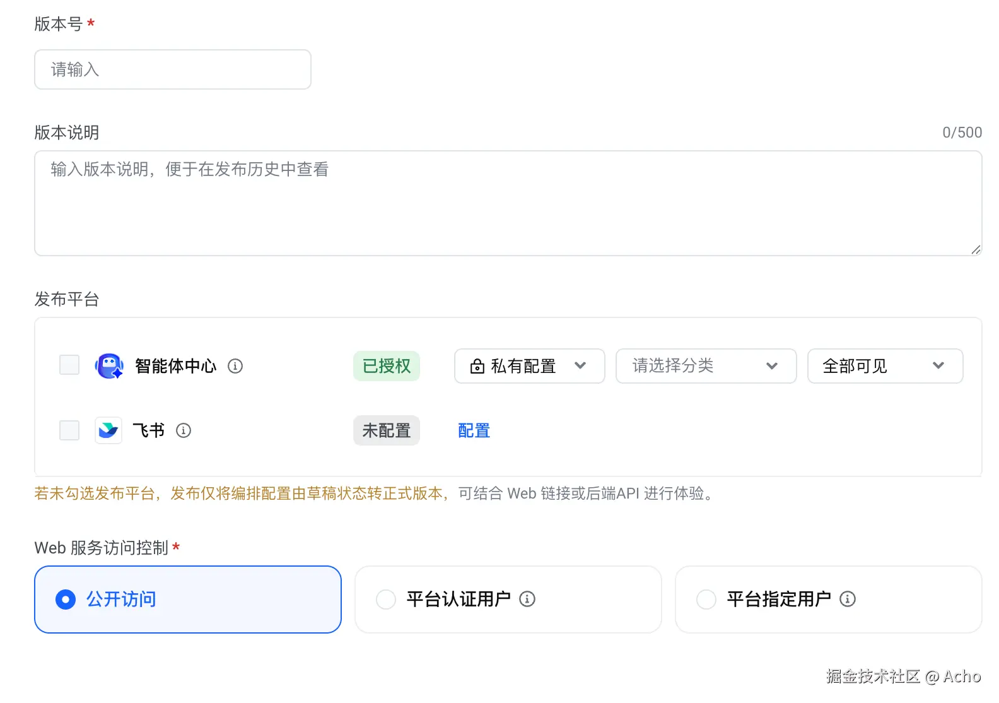Expand the 请选择分类 category dropdown
This screenshot has width=999, height=703.
click(706, 366)
